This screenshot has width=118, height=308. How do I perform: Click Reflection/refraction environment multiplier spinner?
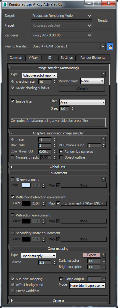pos(44,203)
